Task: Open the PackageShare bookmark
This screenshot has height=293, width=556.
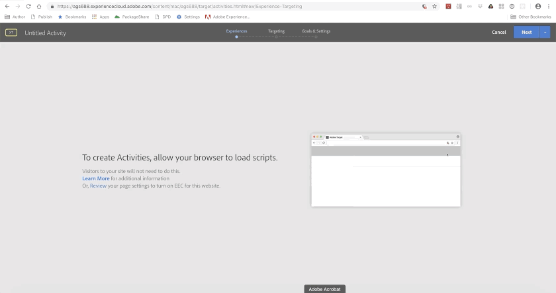Action: 132,17
